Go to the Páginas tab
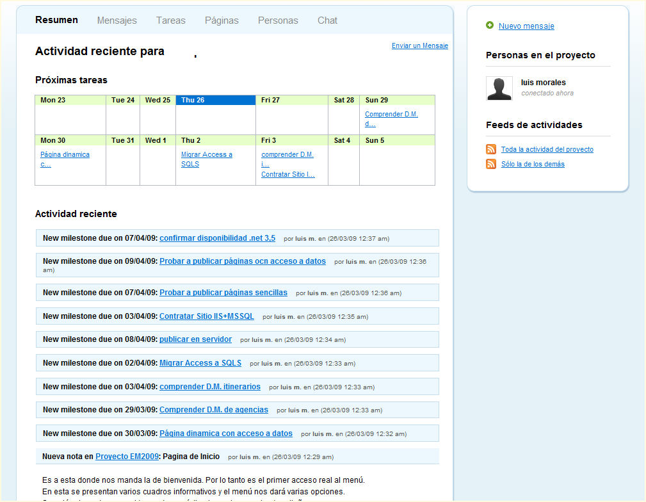Screen dimensions: 646x502 click(222, 20)
